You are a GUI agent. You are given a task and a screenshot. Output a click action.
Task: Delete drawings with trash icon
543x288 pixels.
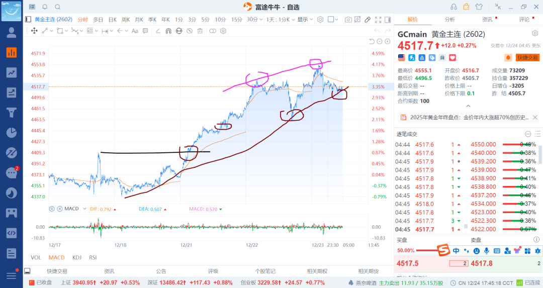click(x=200, y=31)
